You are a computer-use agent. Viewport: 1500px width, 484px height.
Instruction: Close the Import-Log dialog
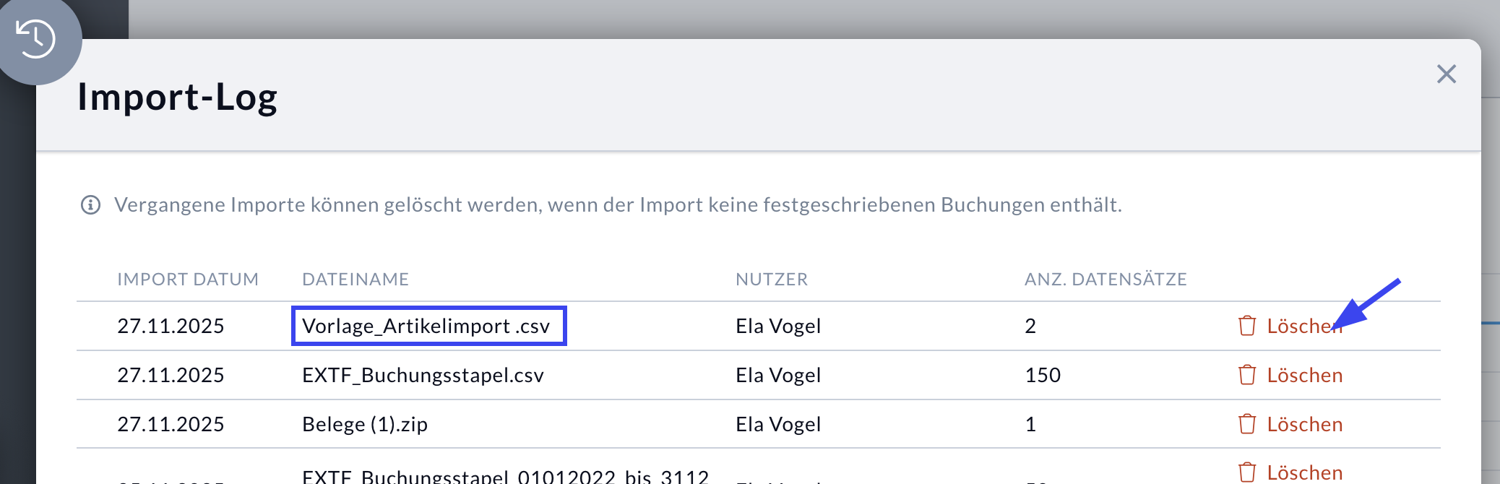[x=1446, y=74]
